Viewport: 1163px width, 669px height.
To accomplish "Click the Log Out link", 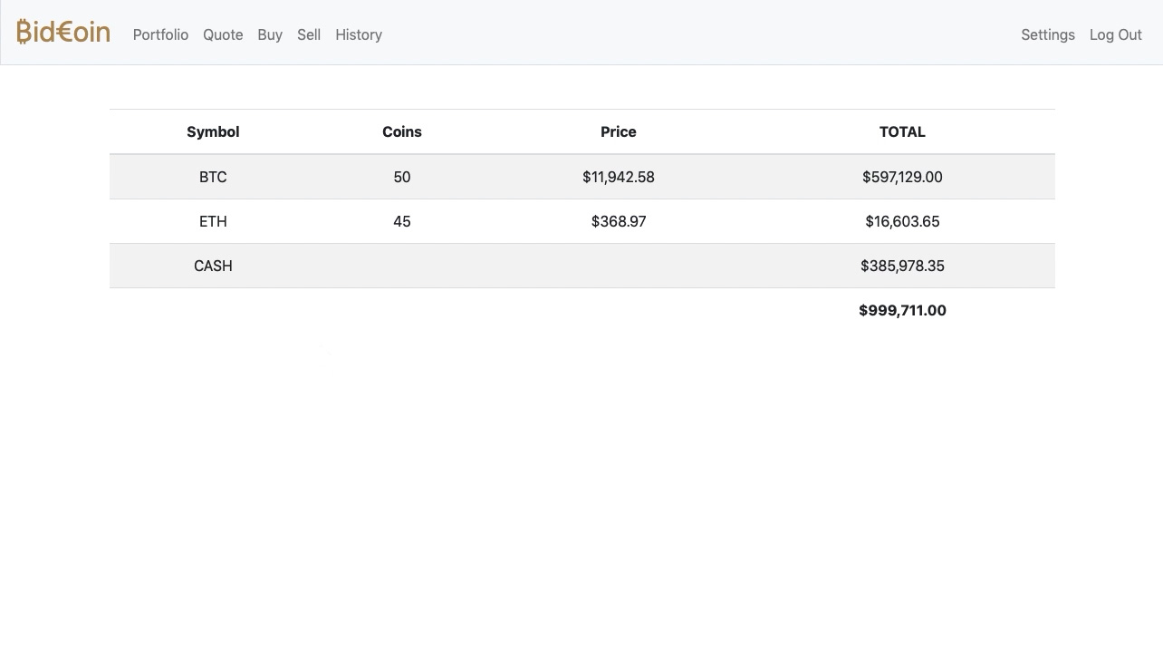I will 1115,34.
